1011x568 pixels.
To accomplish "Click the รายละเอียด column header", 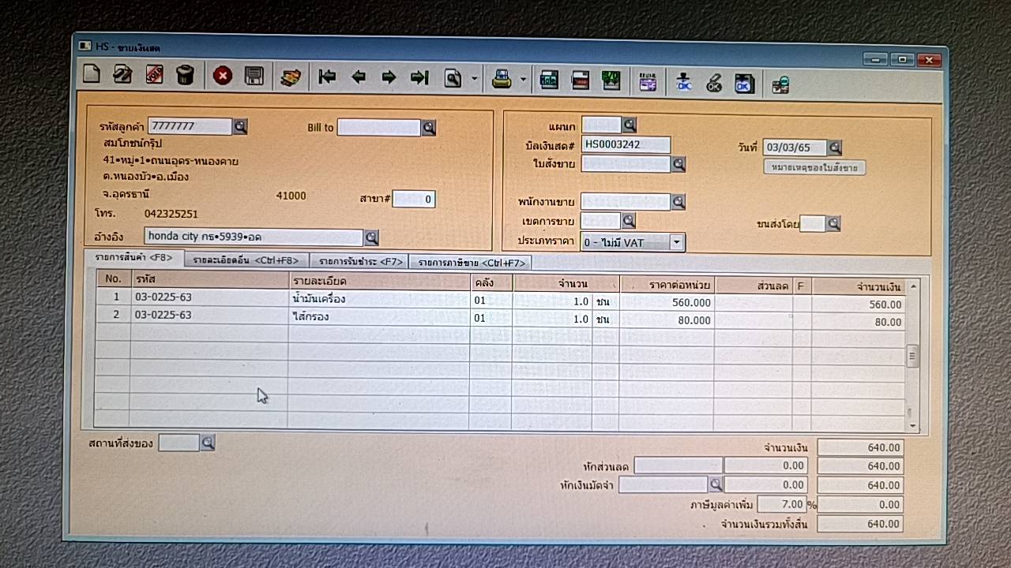I will (379, 281).
